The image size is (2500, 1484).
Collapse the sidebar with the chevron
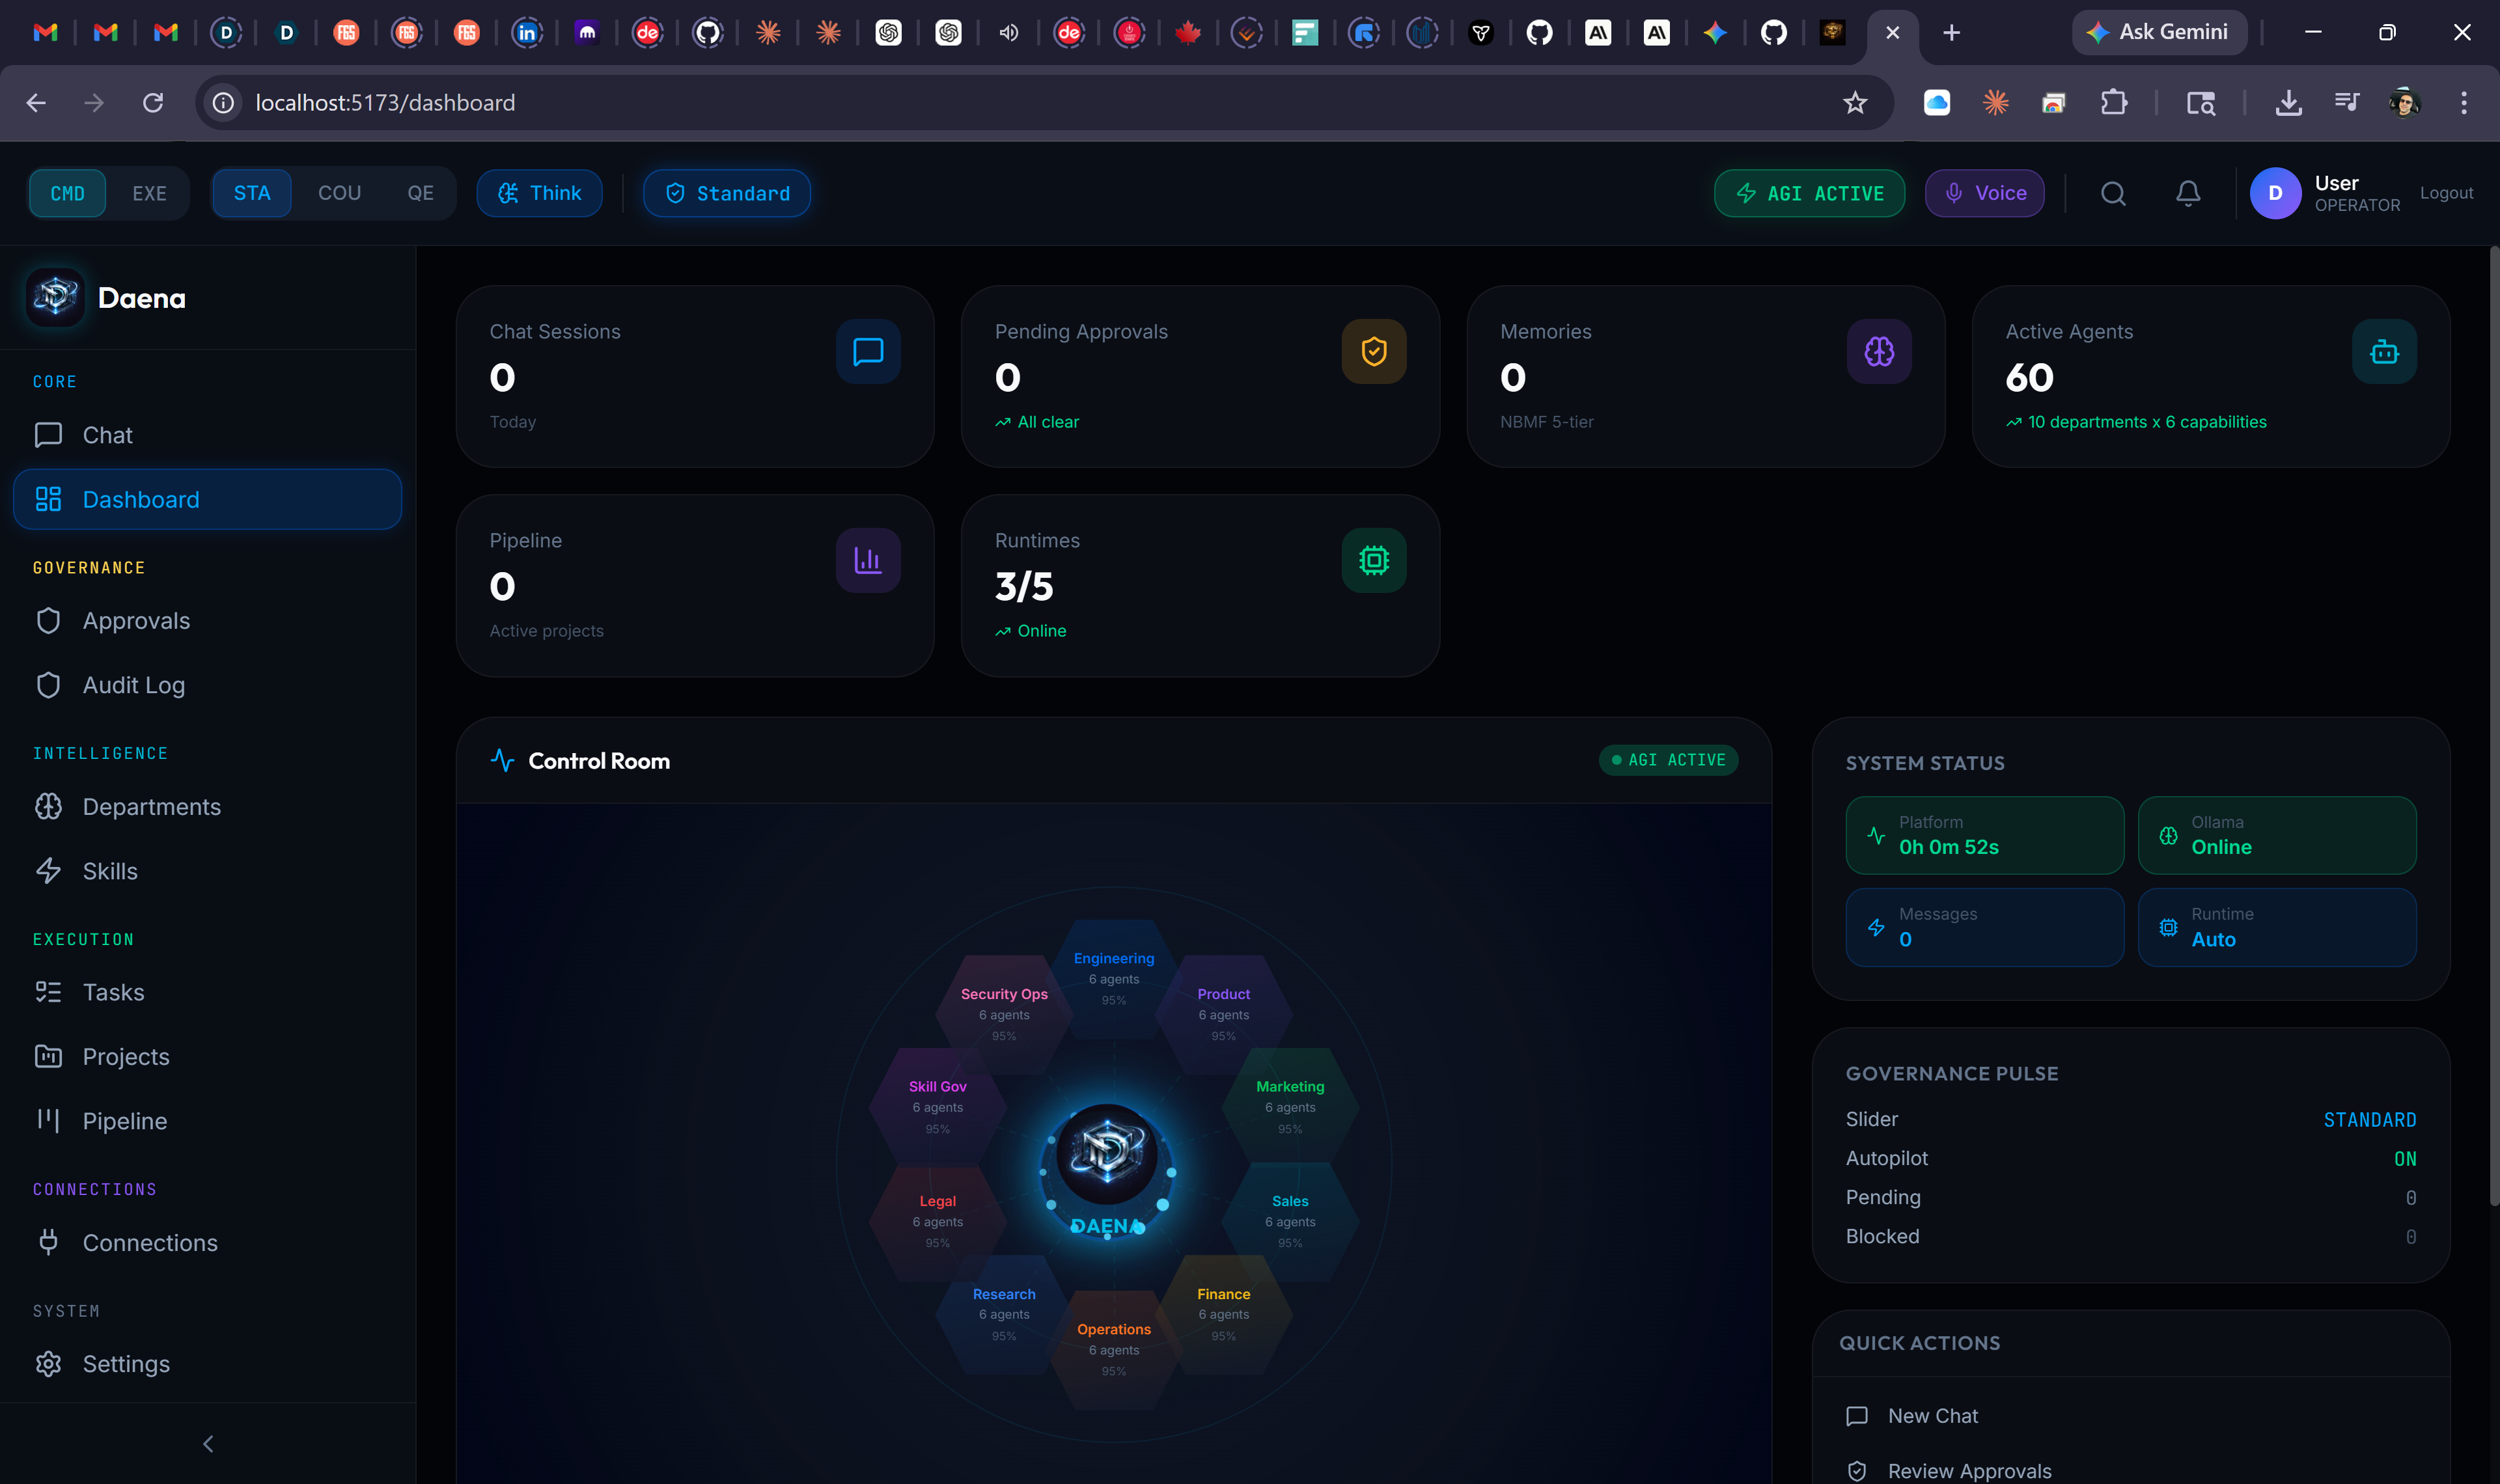208,1443
